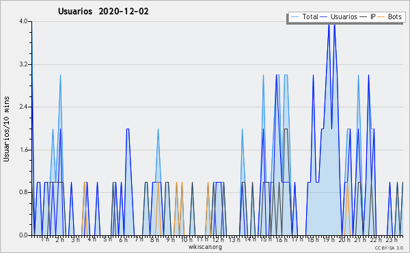
Task: Click the '4 h' x-axis label
Action: (92, 239)
